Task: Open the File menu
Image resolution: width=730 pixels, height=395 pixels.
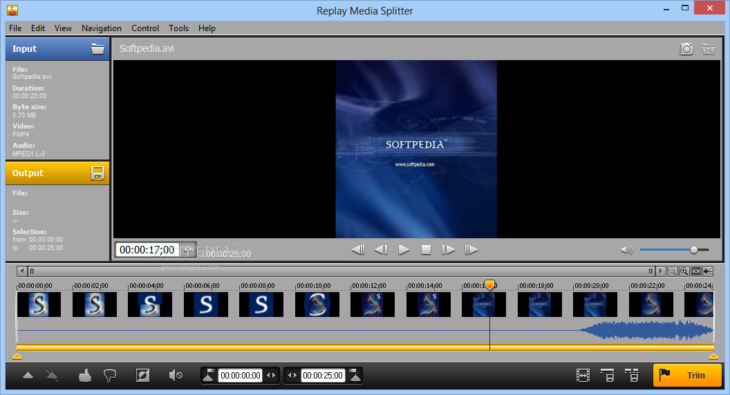Action: point(15,28)
